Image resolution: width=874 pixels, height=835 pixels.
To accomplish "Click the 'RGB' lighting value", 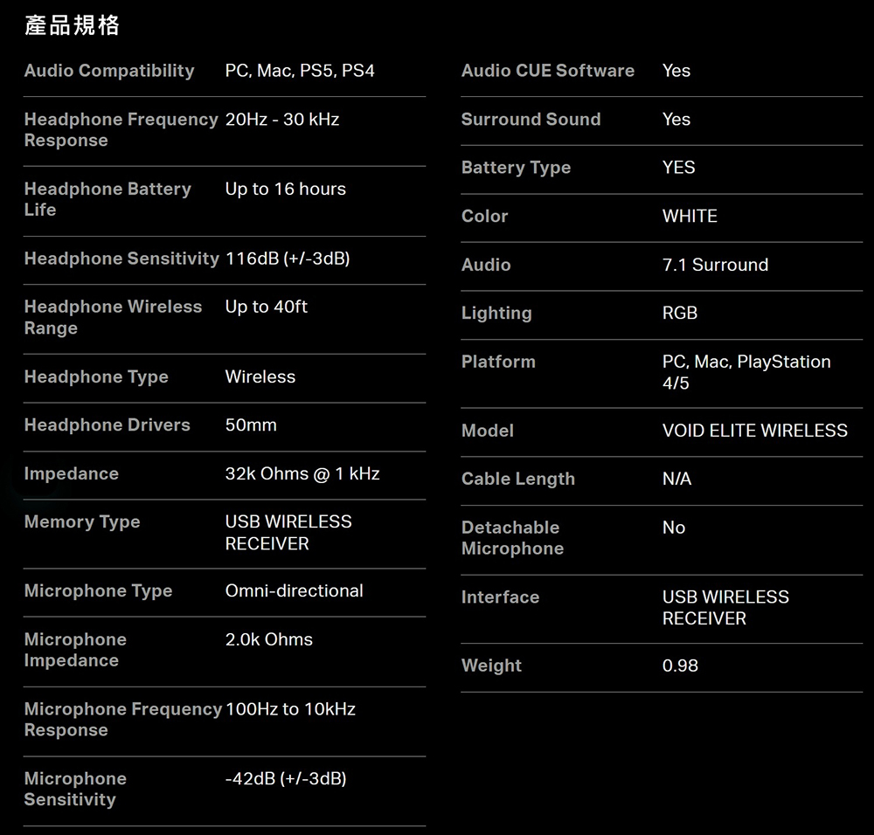I will click(680, 313).
